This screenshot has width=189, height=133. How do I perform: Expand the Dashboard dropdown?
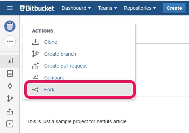pyautogui.click(x=76, y=8)
